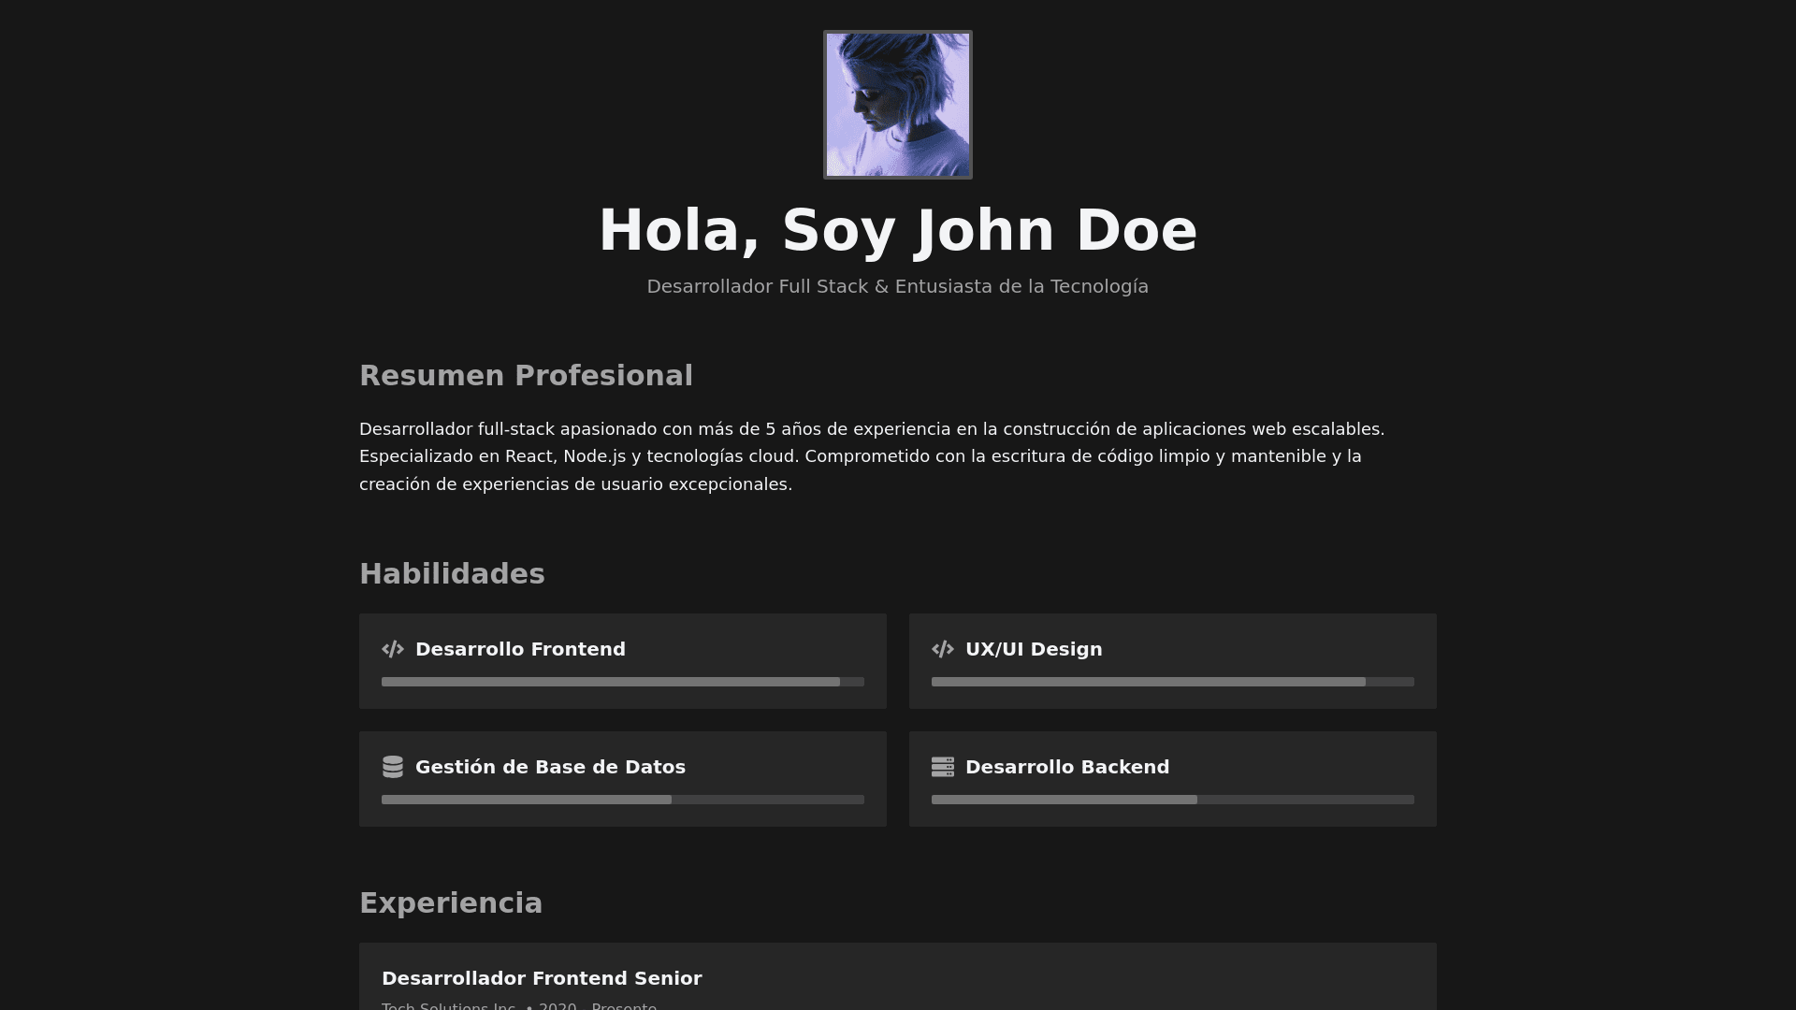
Task: Click the database icon for Gestión de Base de Datos
Action: pyautogui.click(x=393, y=767)
